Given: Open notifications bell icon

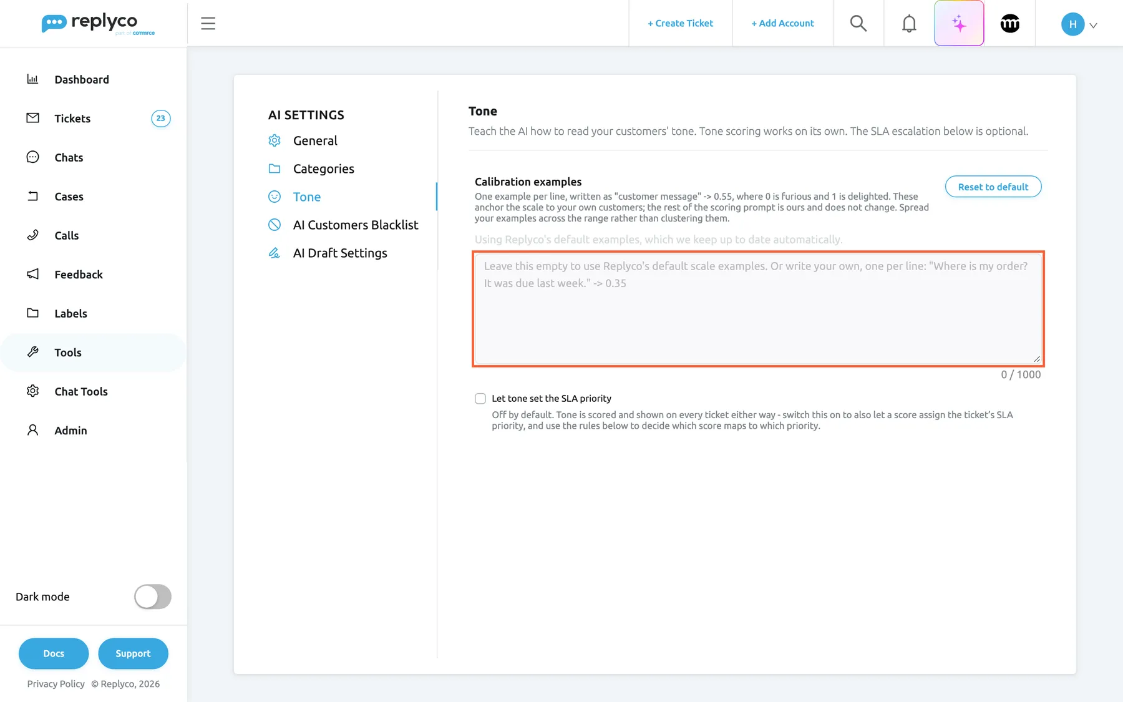Looking at the screenshot, I should (x=909, y=23).
